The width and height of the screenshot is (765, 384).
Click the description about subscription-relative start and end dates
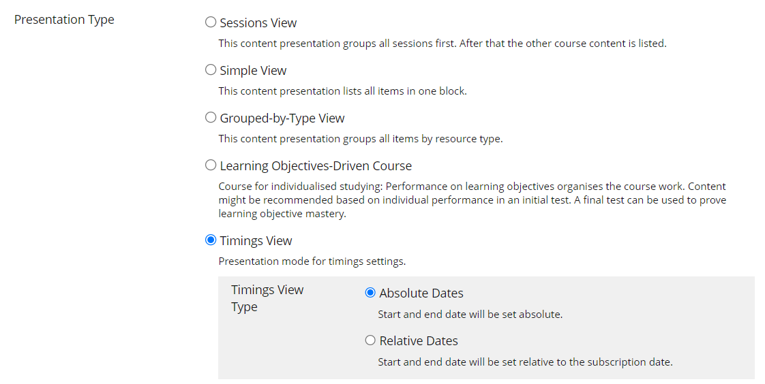(525, 362)
